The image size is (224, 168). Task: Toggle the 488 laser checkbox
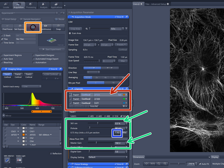[x=105, y=116]
